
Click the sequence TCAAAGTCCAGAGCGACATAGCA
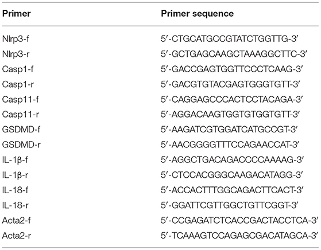pos(239,236)
